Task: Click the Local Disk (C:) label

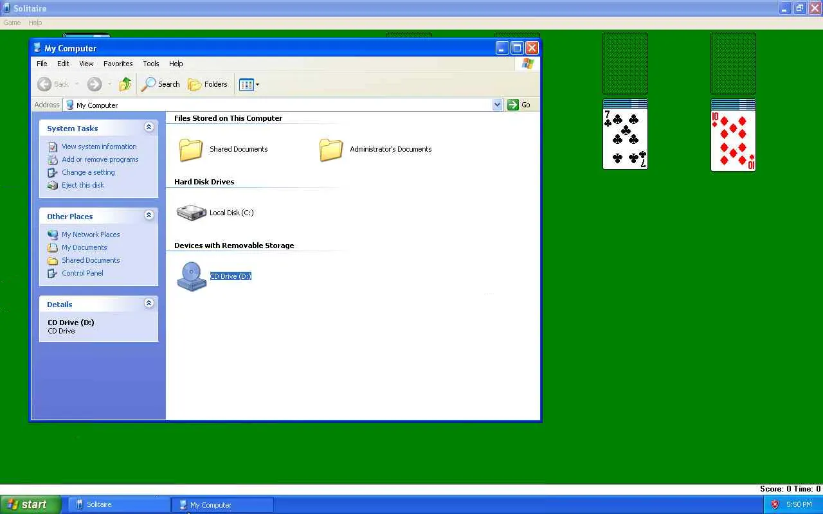Action: (231, 213)
